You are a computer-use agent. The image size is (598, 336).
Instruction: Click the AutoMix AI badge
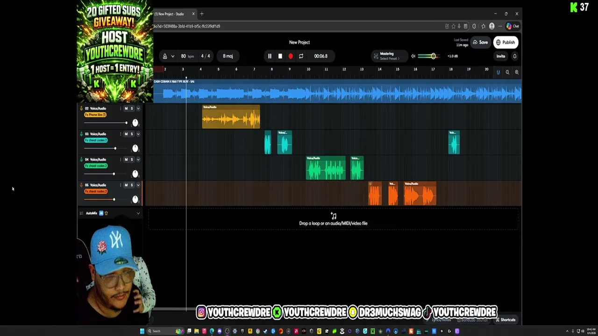pyautogui.click(x=101, y=213)
